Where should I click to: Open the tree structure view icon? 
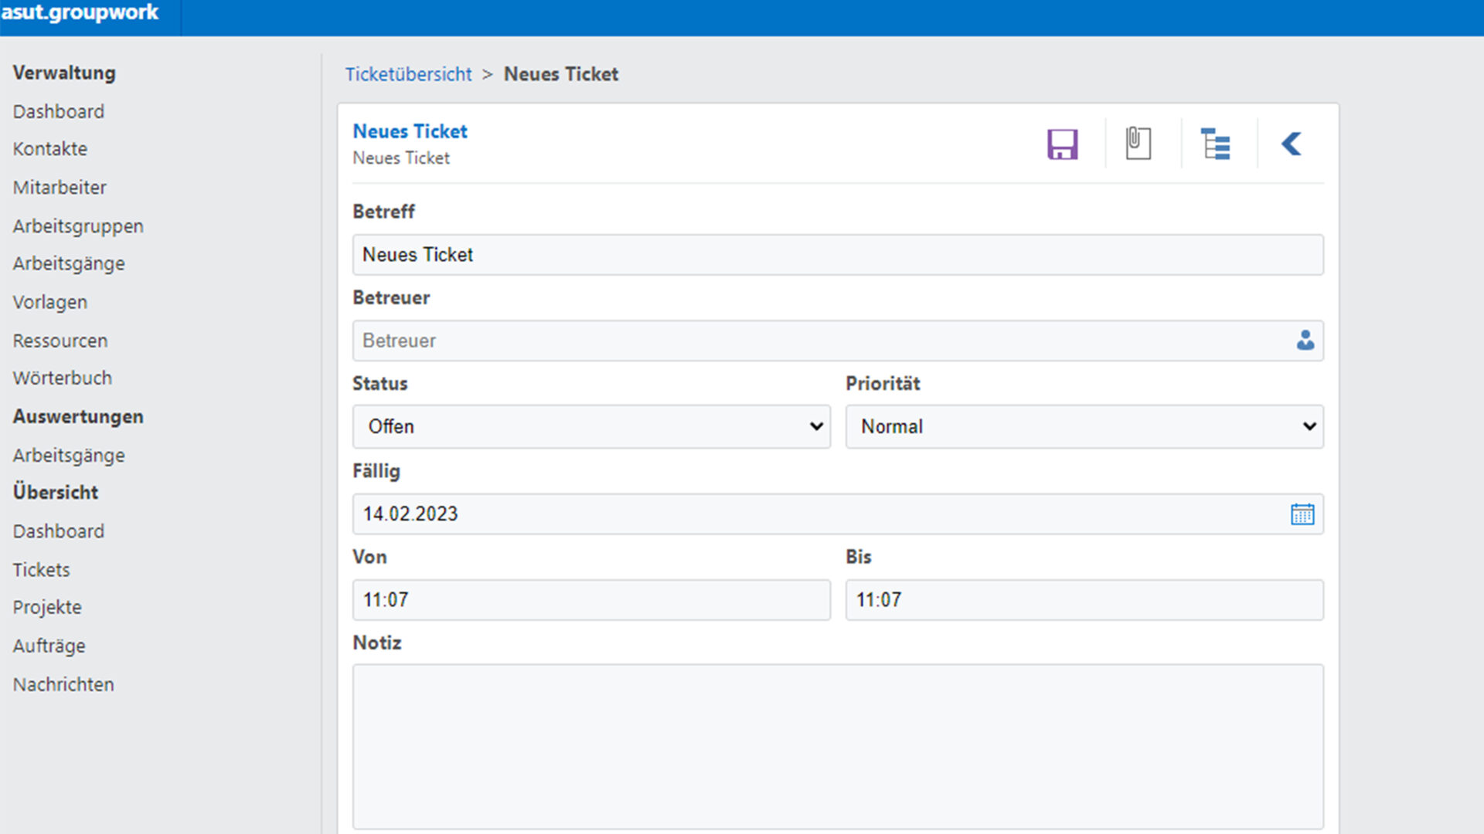(1215, 144)
